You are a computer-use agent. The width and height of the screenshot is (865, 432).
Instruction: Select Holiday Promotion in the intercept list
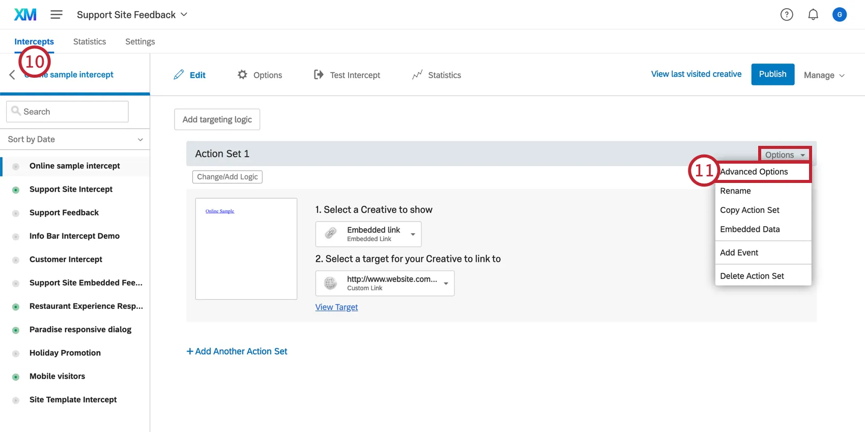(65, 353)
